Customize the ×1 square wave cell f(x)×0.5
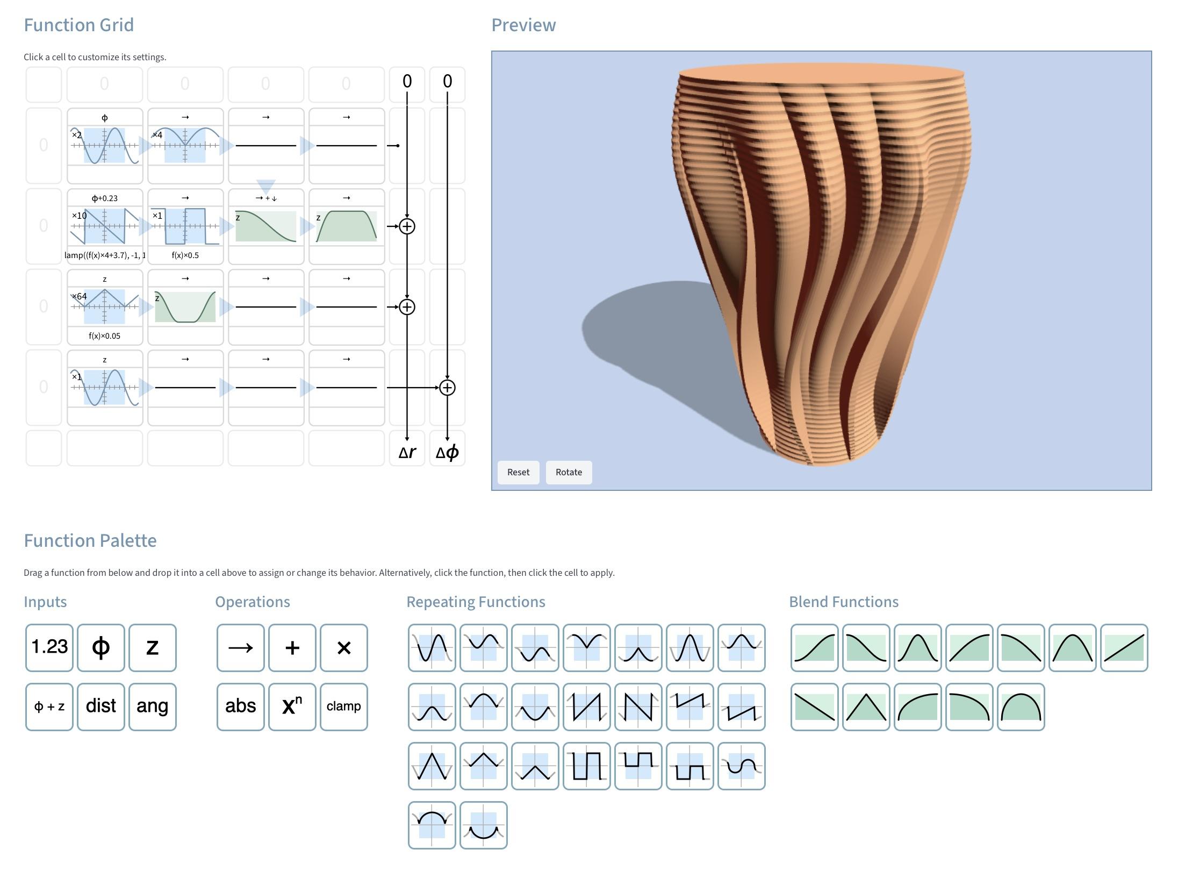The width and height of the screenshot is (1178, 871). (185, 226)
